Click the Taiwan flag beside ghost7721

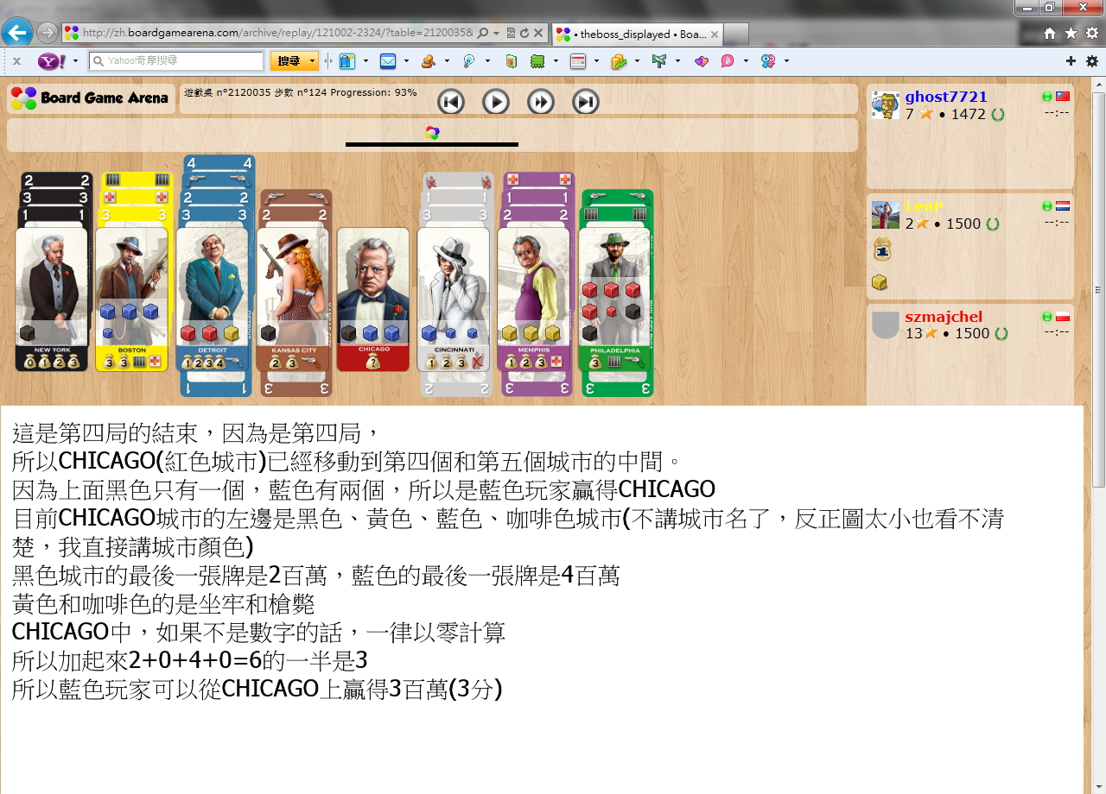(1063, 97)
